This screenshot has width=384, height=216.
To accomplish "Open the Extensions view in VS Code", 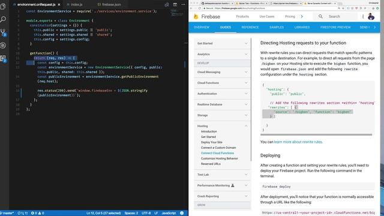I will pyautogui.click(x=3, y=59).
